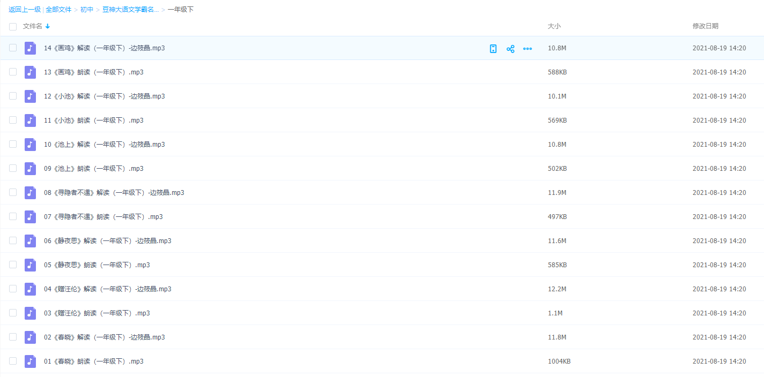Toggle sort direction arrow next to 文件名
This screenshot has height=377, width=764.
tap(48, 26)
